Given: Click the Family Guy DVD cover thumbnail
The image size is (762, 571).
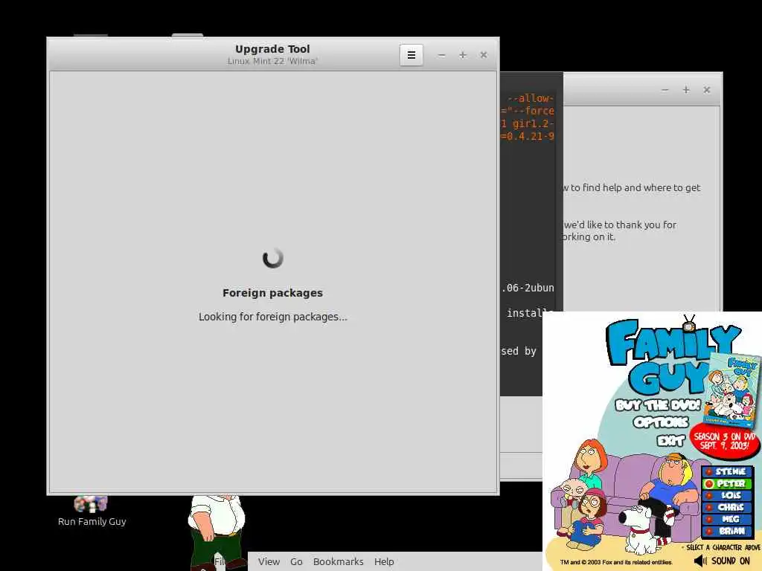Looking at the screenshot, I should coord(732,390).
